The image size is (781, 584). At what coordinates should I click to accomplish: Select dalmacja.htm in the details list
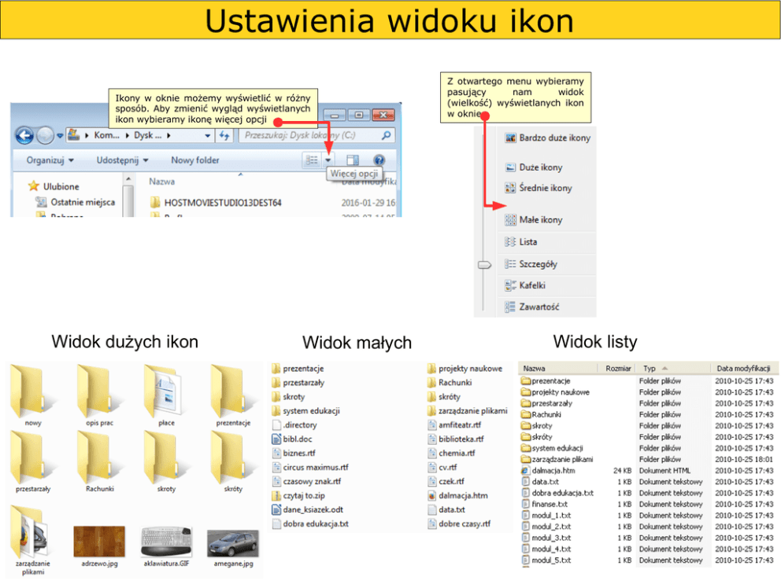click(x=553, y=470)
